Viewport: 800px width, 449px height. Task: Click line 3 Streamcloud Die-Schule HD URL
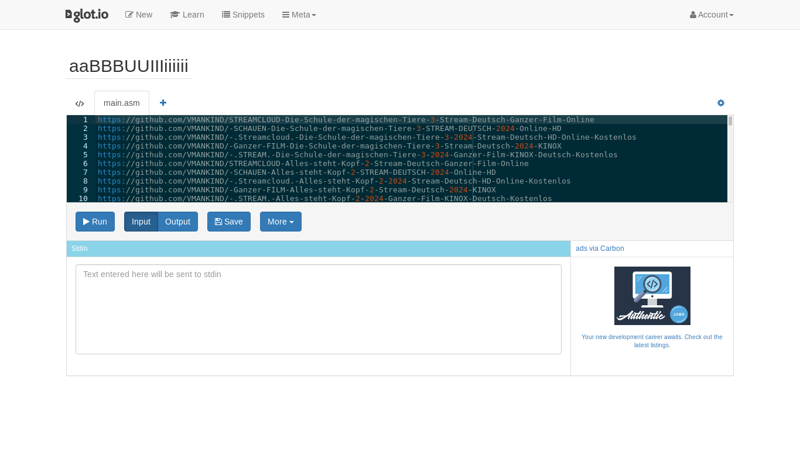367,137
